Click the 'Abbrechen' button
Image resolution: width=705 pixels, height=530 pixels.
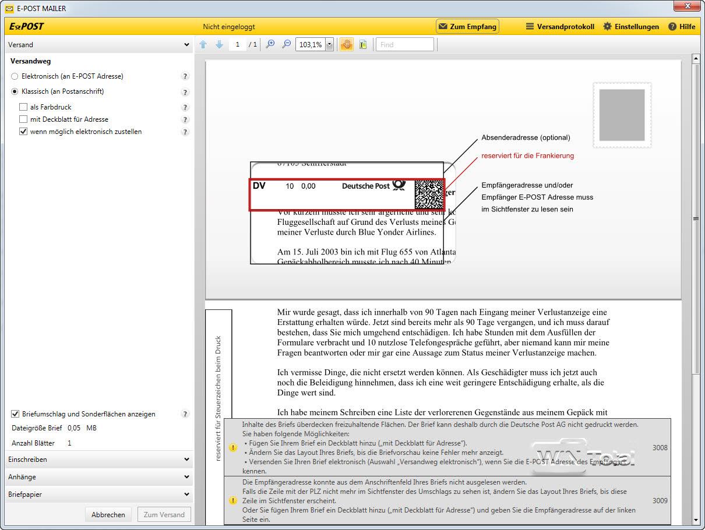[x=108, y=514]
